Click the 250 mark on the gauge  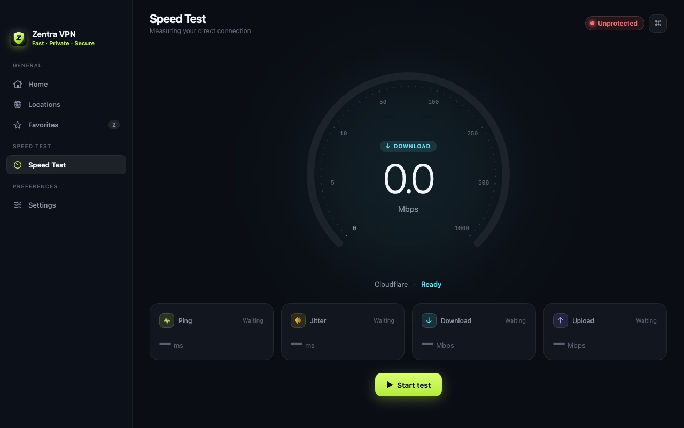(472, 133)
